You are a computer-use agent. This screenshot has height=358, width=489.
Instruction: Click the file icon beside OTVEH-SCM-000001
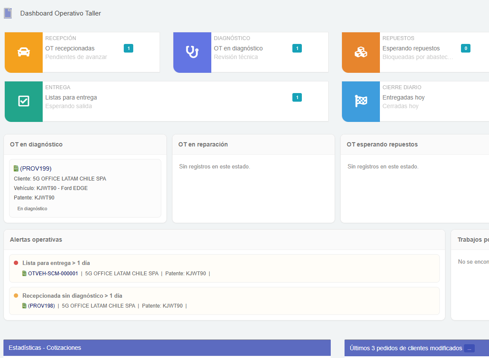(25, 273)
